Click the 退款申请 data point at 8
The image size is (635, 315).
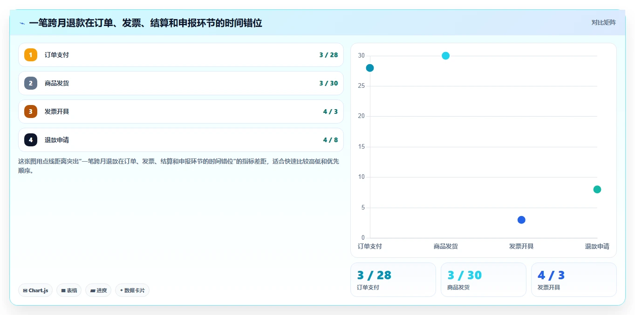pos(597,189)
